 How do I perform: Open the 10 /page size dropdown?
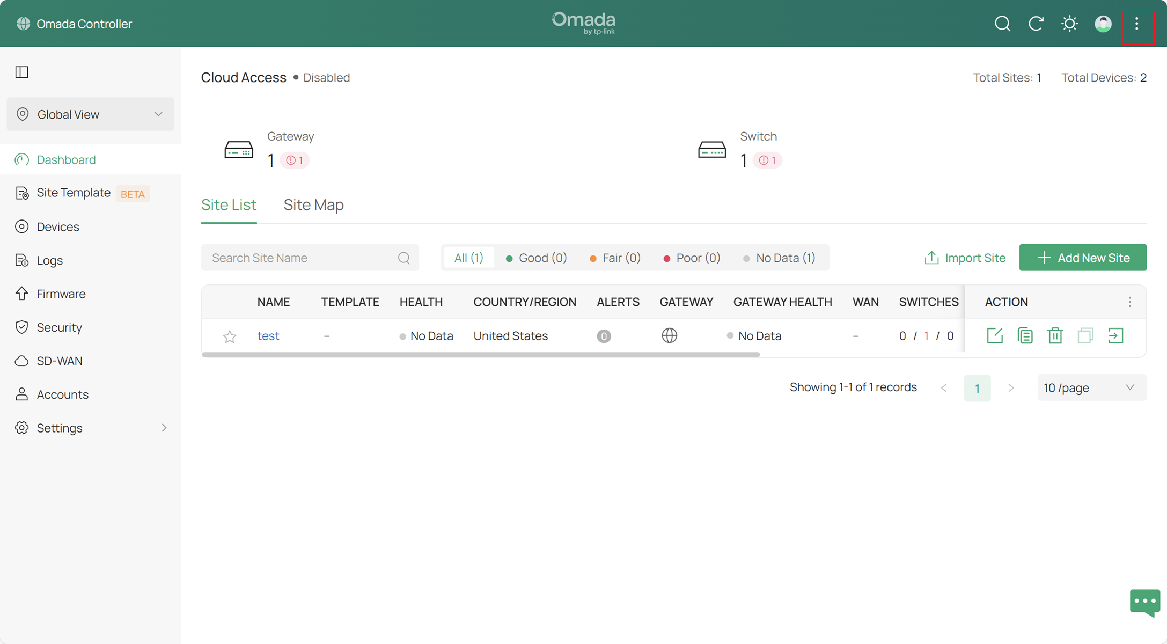1091,388
